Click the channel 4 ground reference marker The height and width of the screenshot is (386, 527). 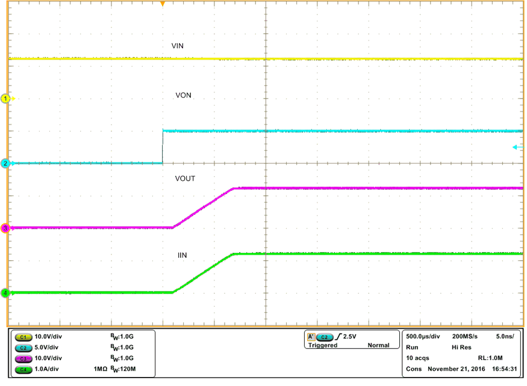coord(5,292)
